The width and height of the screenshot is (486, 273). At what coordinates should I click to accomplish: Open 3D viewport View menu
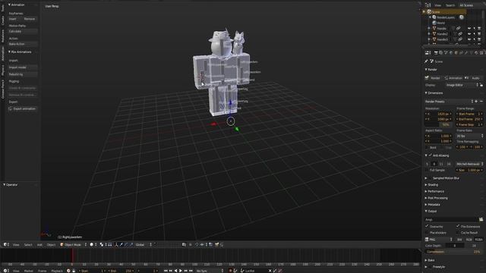coord(16,244)
